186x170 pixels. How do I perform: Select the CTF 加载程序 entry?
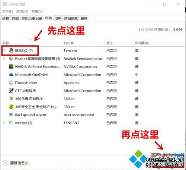[25, 91]
